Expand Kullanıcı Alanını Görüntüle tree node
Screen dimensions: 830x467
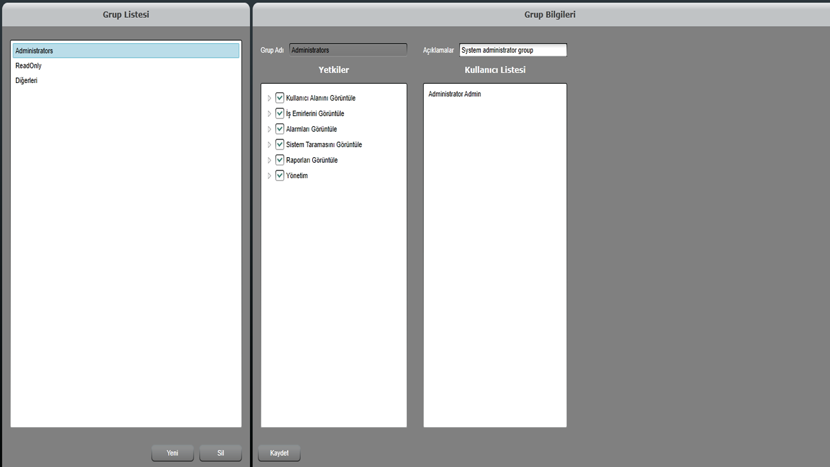269,98
